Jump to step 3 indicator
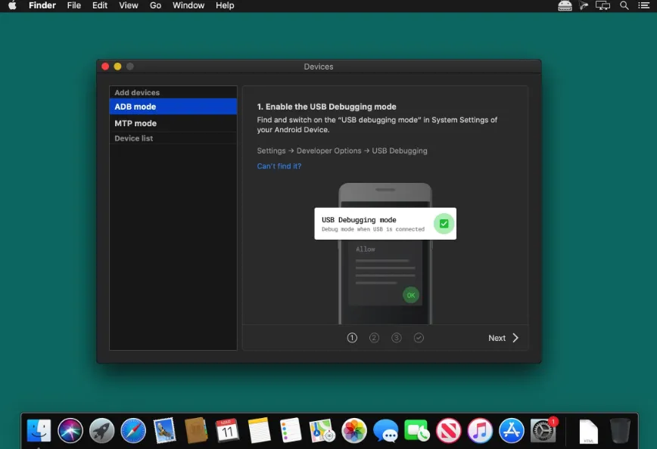The width and height of the screenshot is (657, 449). [397, 338]
